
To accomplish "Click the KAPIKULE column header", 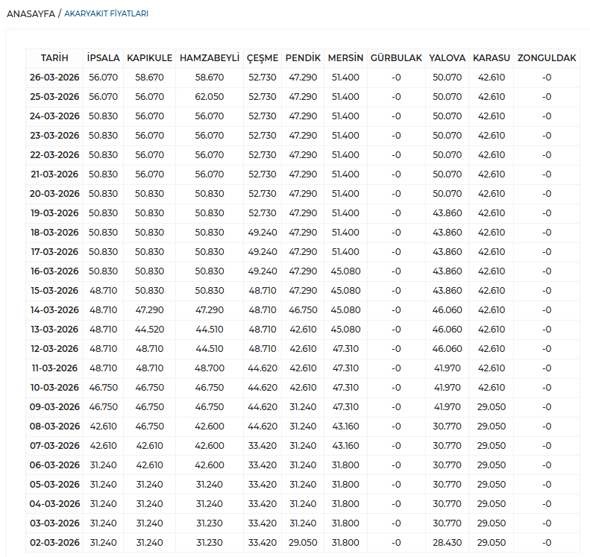I will (149, 58).
